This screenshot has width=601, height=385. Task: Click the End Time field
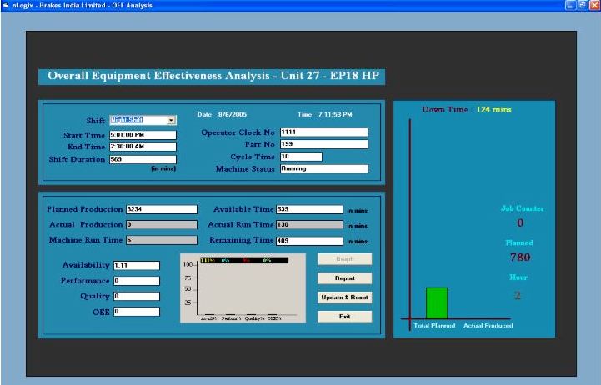pyautogui.click(x=143, y=147)
